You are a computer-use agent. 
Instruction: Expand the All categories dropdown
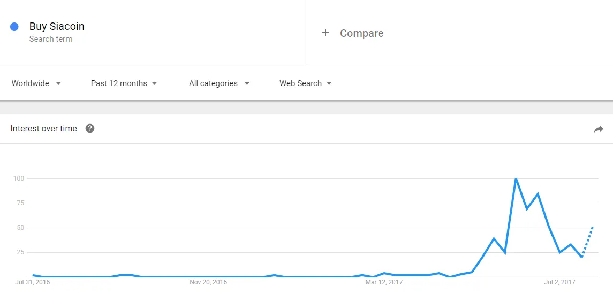[x=220, y=83]
